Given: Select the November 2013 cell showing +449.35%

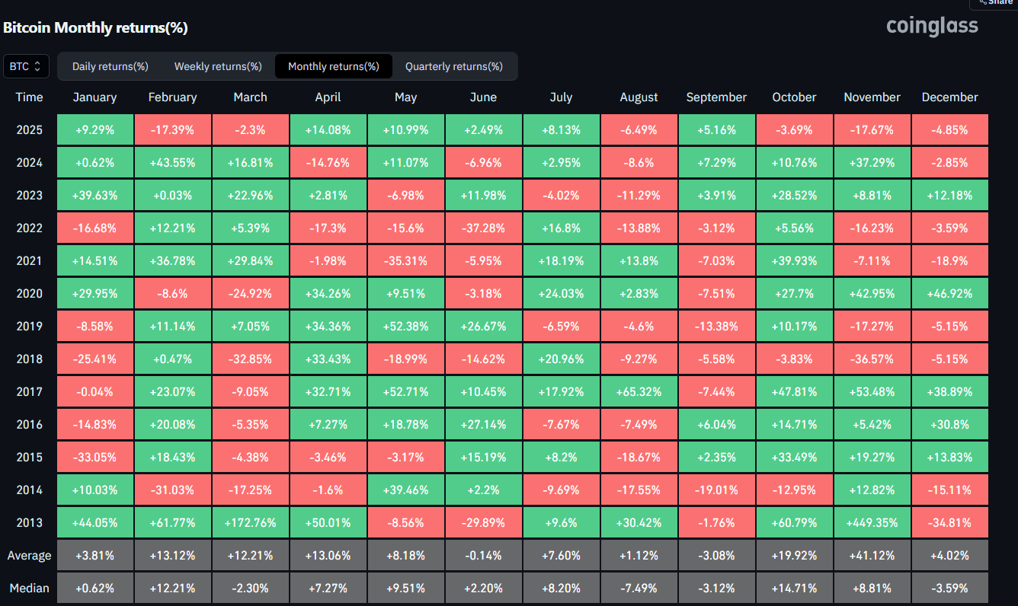Looking at the screenshot, I should [x=872, y=522].
